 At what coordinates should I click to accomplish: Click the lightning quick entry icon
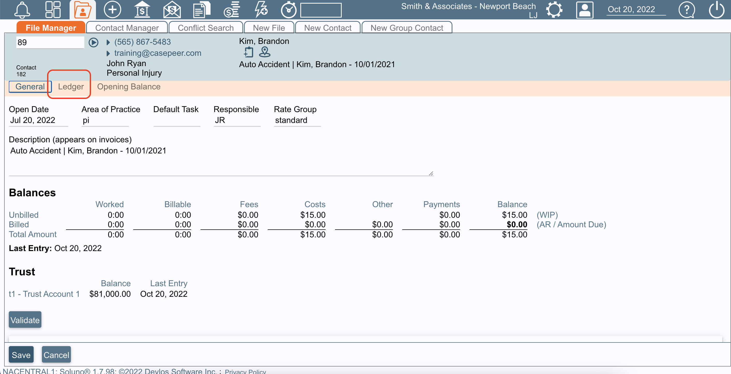point(261,10)
